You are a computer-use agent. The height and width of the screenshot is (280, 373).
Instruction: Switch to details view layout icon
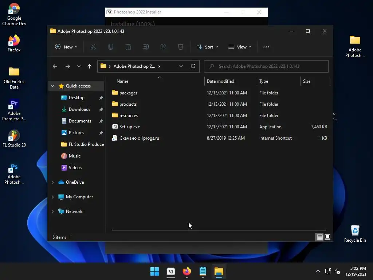[319, 237]
